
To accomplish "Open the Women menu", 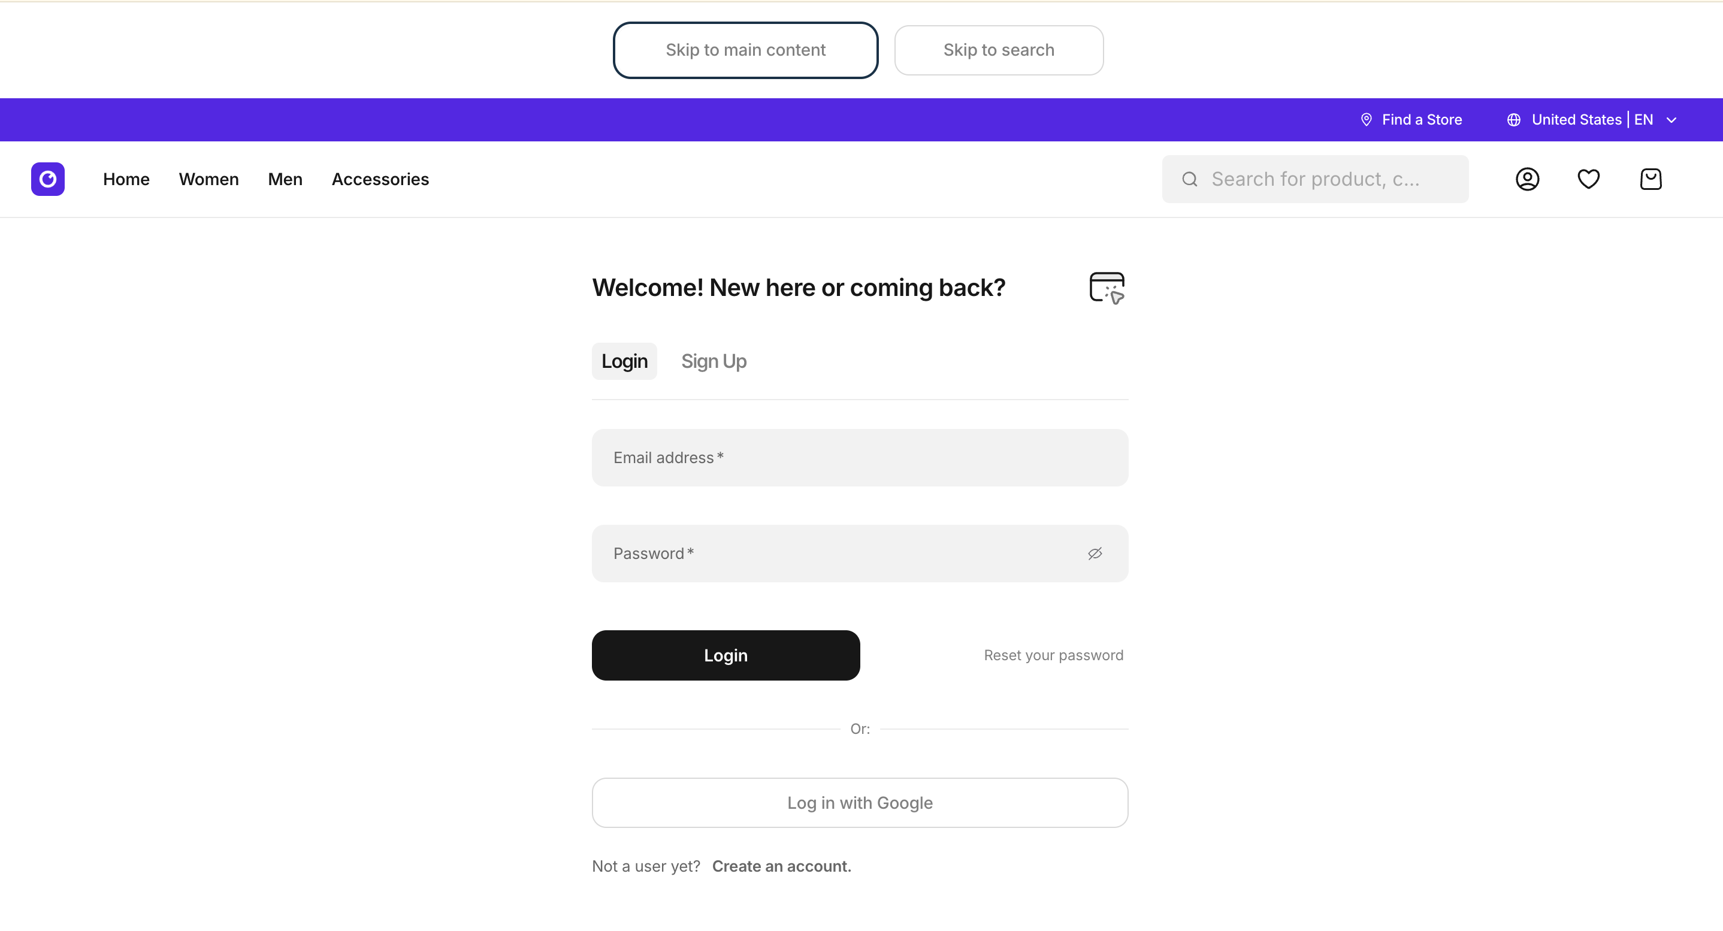I will (x=208, y=179).
